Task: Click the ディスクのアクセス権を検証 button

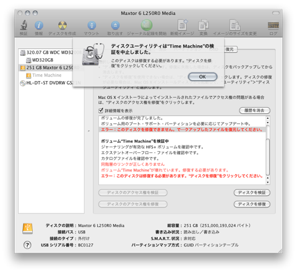Action: pos(133,193)
